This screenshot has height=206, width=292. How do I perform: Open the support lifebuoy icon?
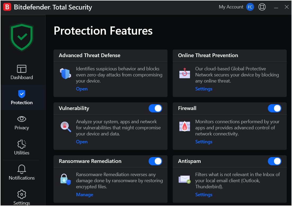click(262, 7)
